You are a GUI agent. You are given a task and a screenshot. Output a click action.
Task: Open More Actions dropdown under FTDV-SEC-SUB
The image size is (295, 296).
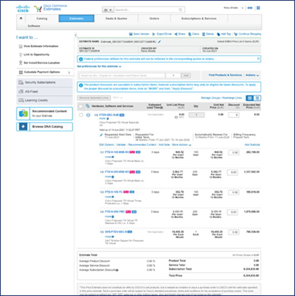click(x=182, y=145)
